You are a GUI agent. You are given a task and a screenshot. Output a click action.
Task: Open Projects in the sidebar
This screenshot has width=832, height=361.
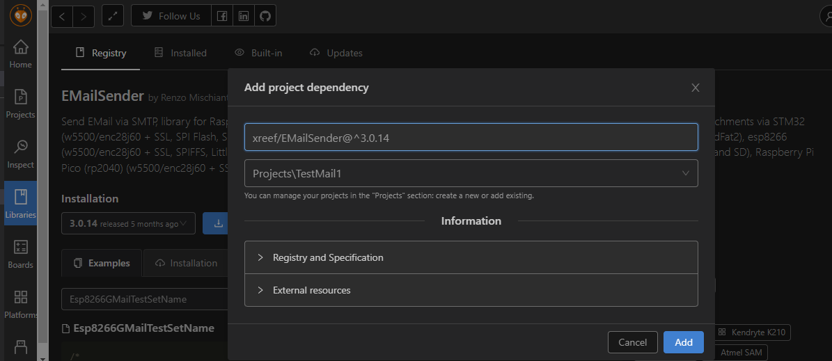coord(20,104)
